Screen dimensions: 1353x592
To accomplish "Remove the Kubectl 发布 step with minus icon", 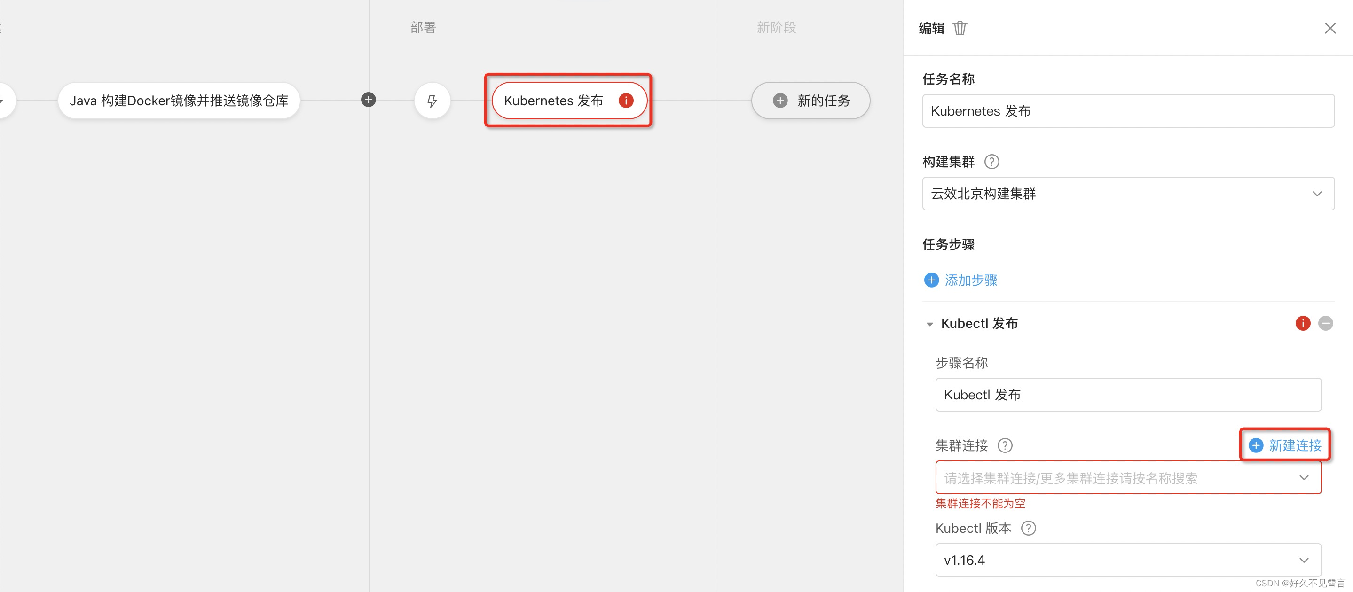I will coord(1326,323).
